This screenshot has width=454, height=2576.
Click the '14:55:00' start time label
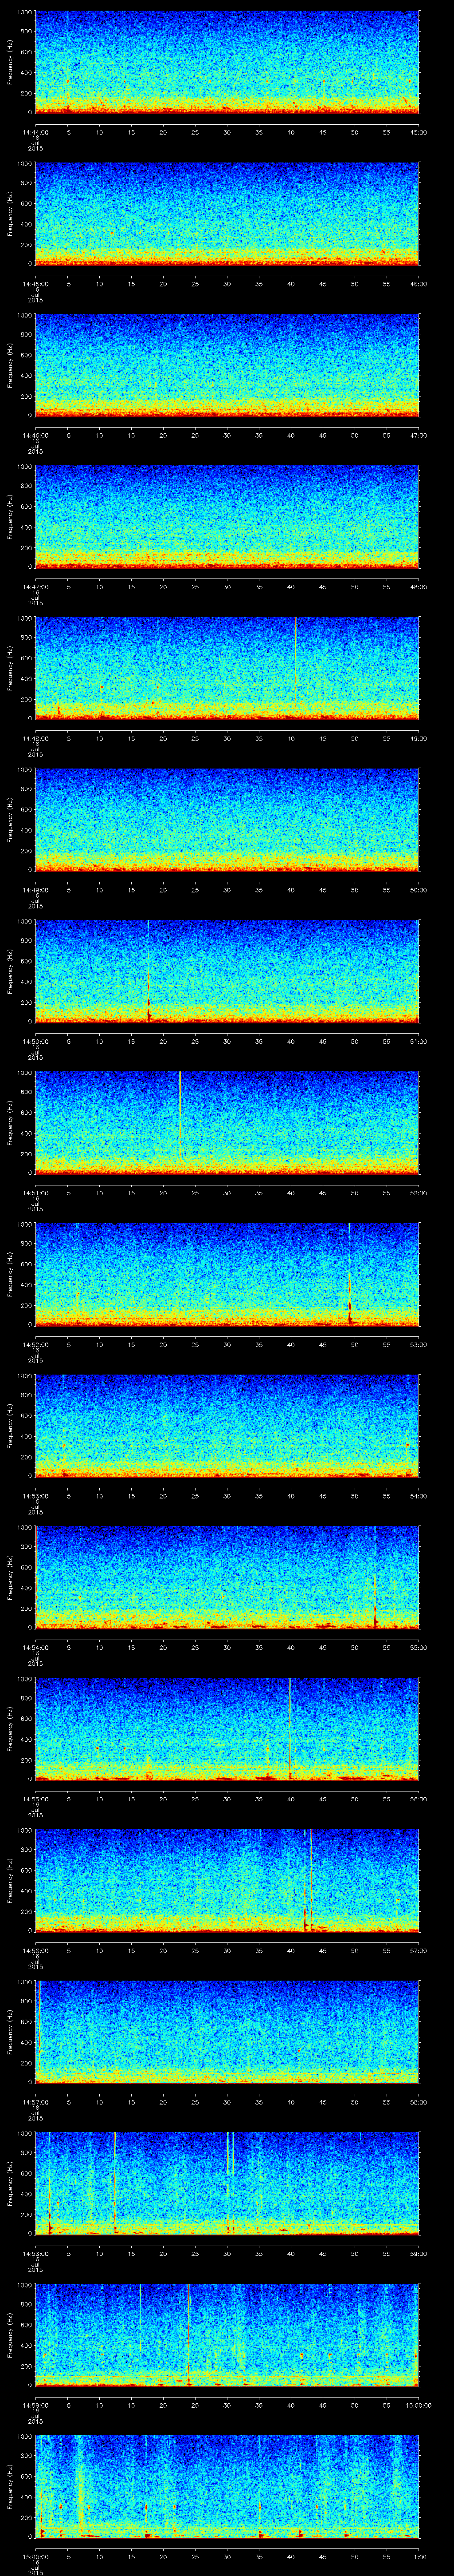35,1799
